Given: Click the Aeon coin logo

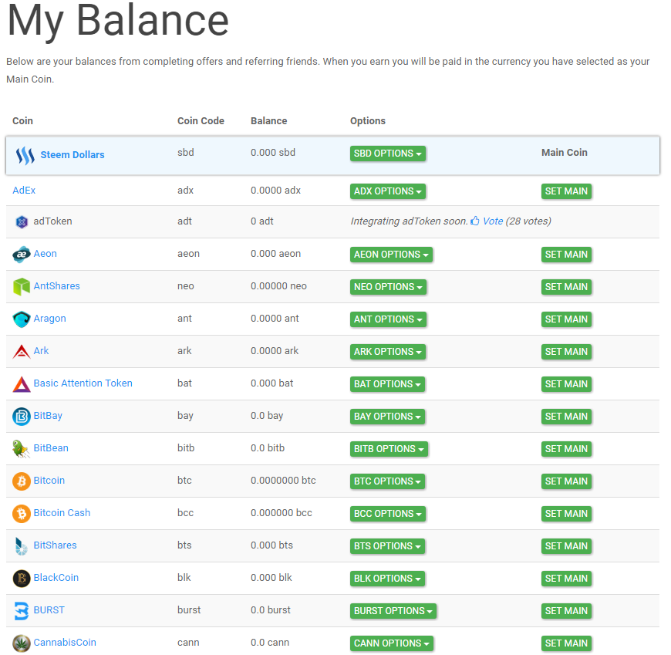Looking at the screenshot, I should click(x=22, y=255).
